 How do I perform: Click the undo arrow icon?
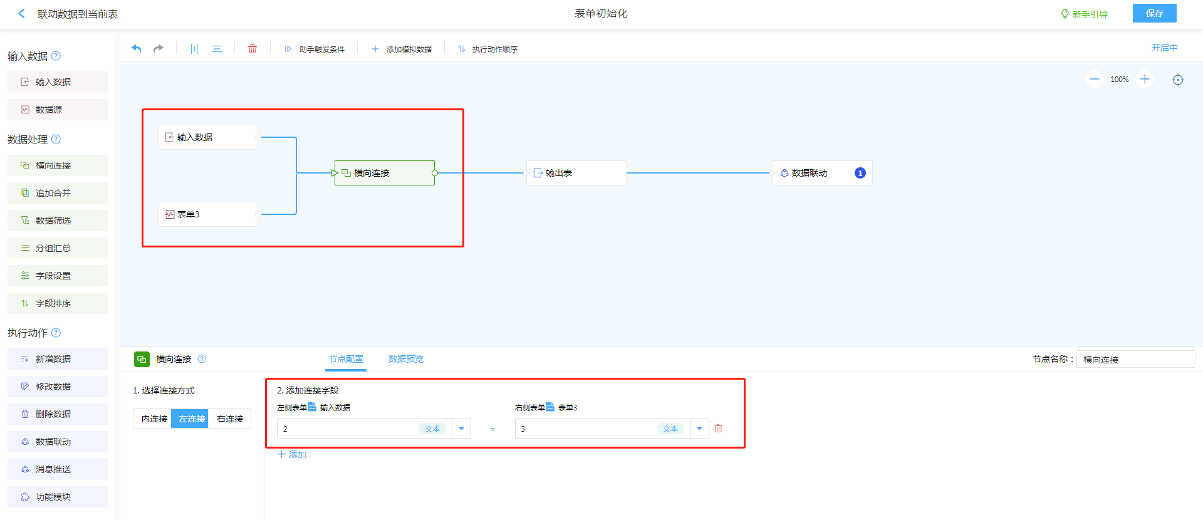pyautogui.click(x=137, y=49)
